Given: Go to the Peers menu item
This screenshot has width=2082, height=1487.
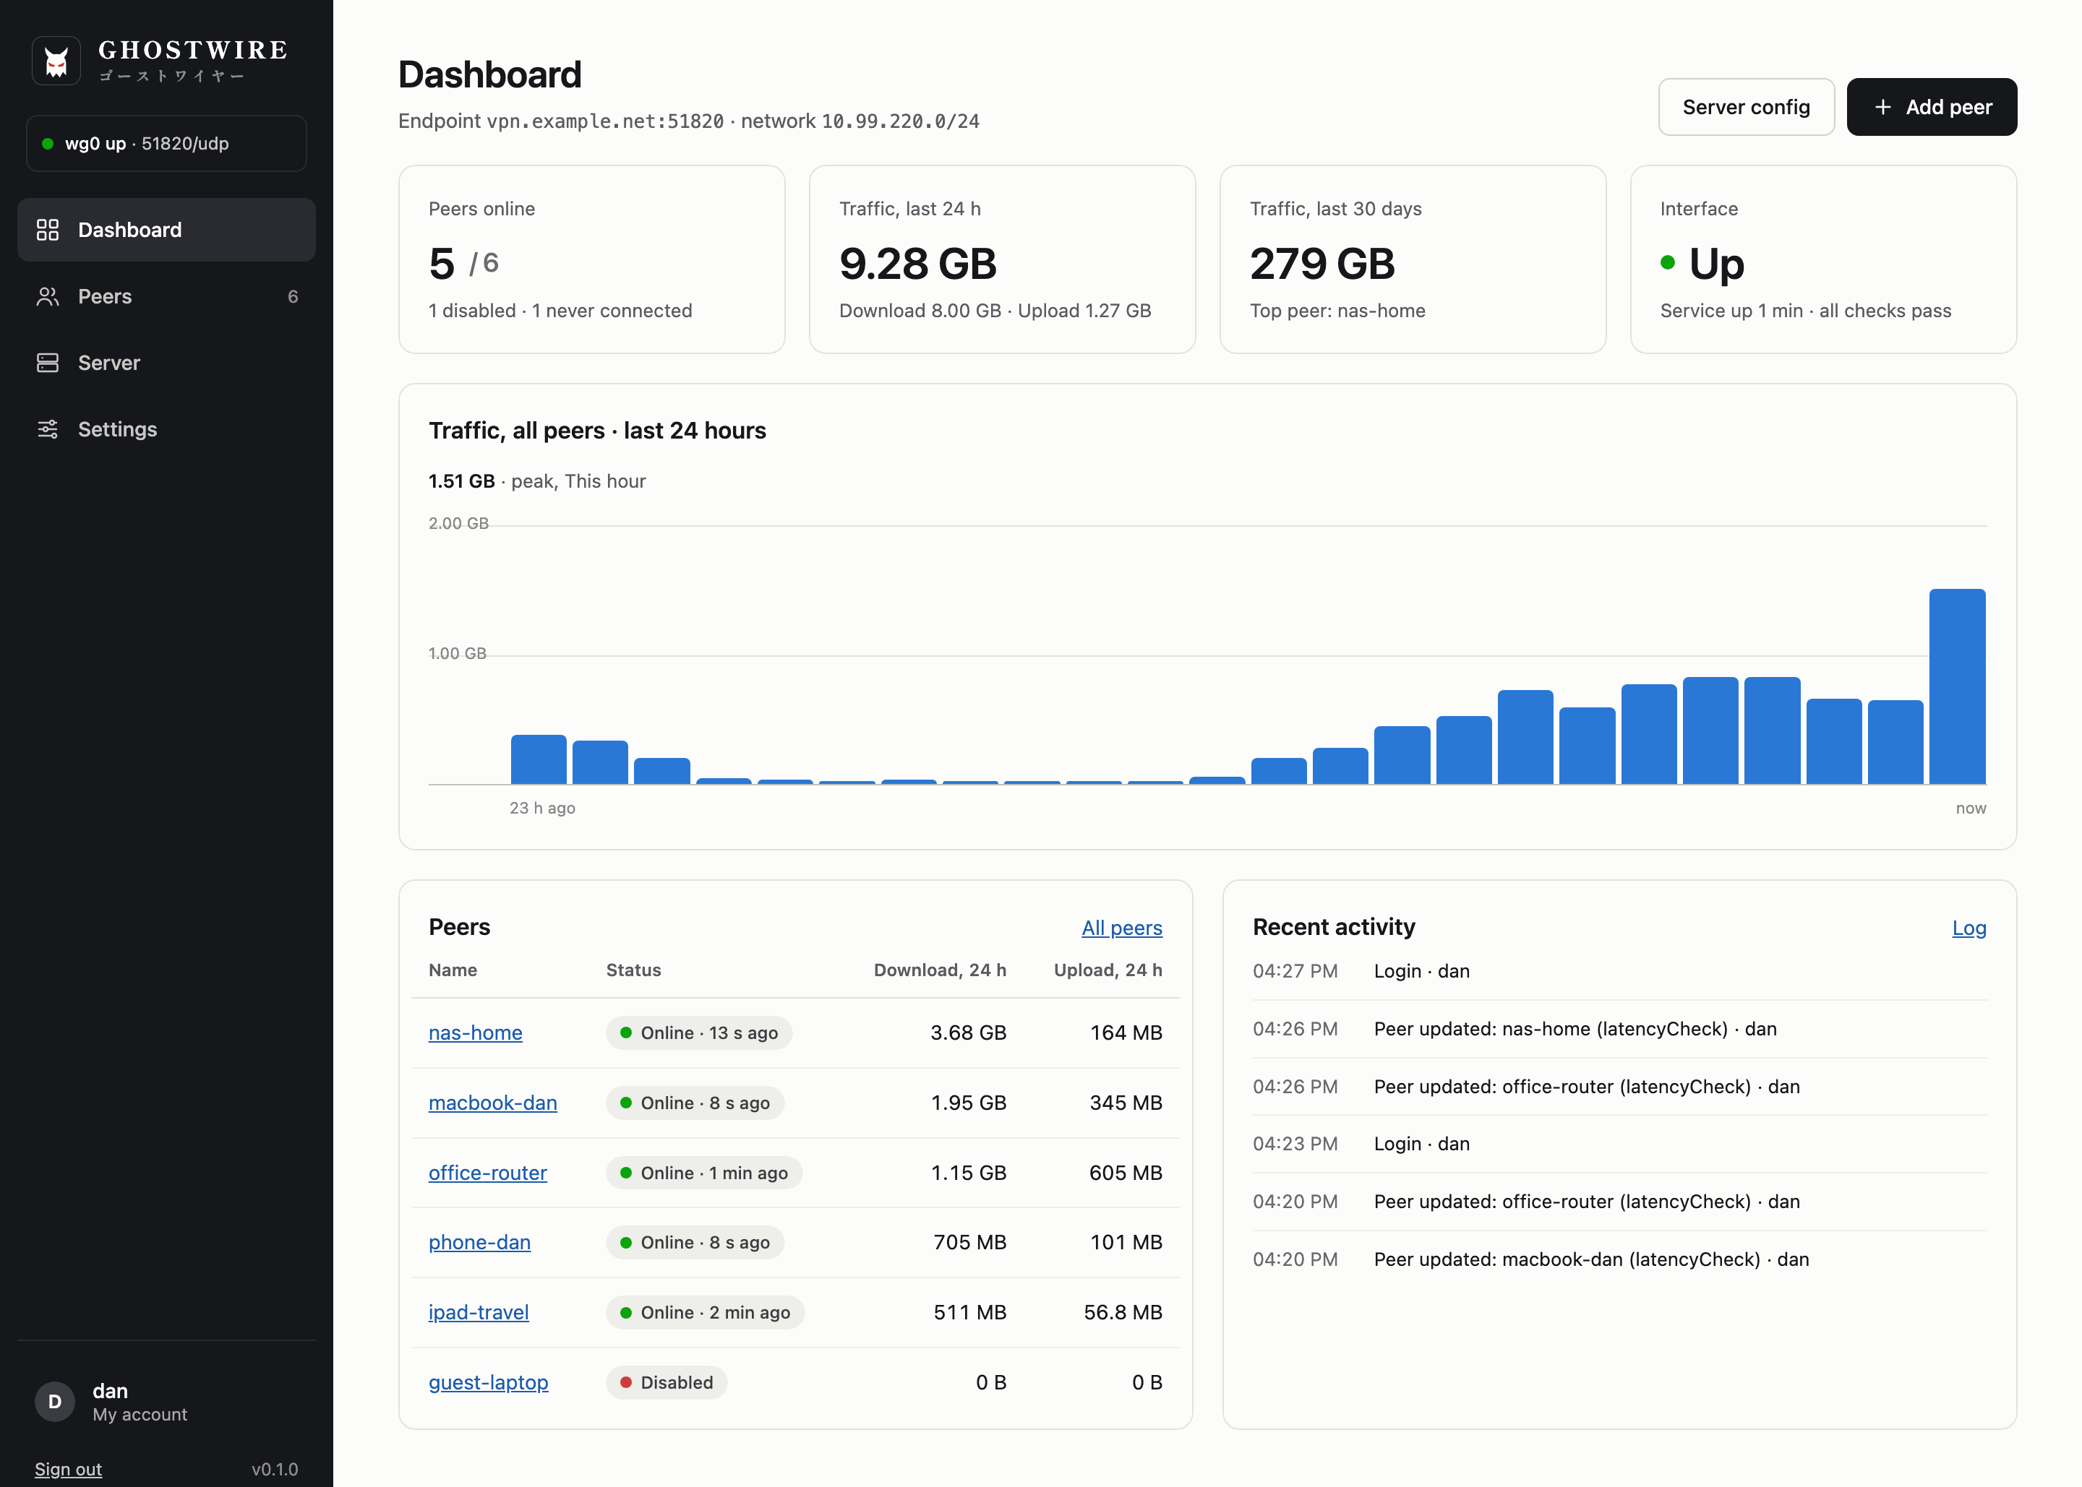Looking at the screenshot, I should click(x=167, y=297).
